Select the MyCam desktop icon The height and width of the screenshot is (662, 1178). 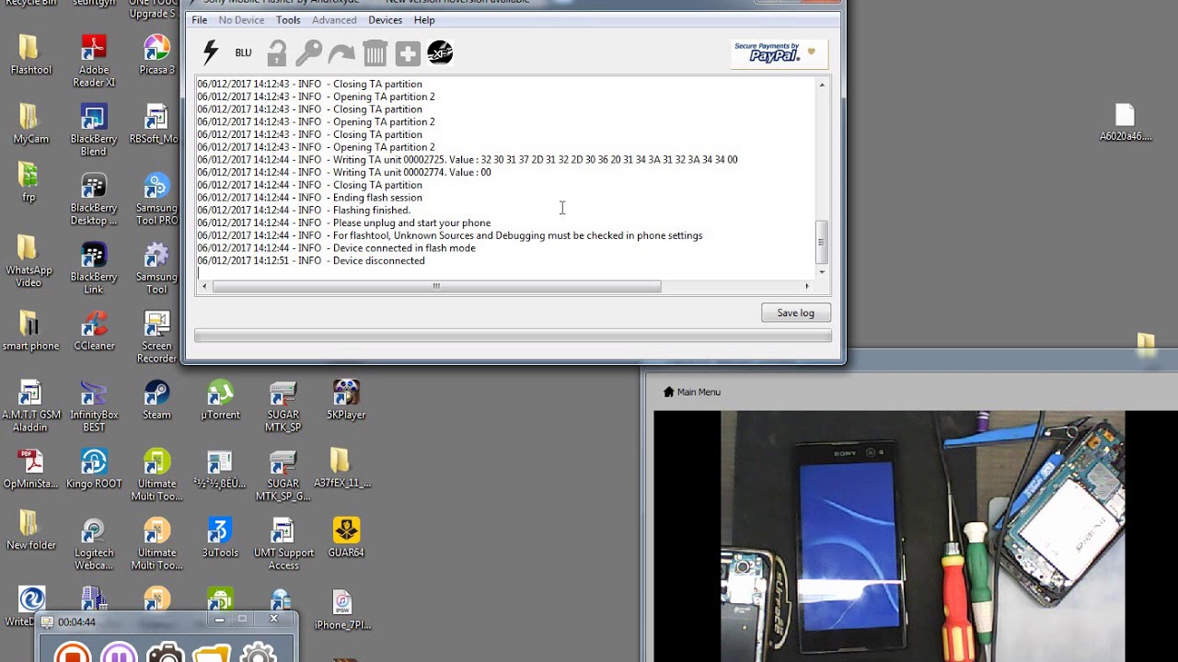[x=30, y=123]
